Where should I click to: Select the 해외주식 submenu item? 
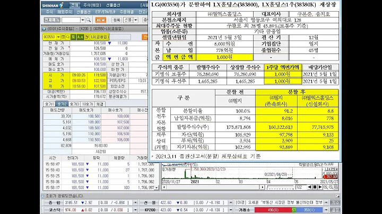coord(64,12)
